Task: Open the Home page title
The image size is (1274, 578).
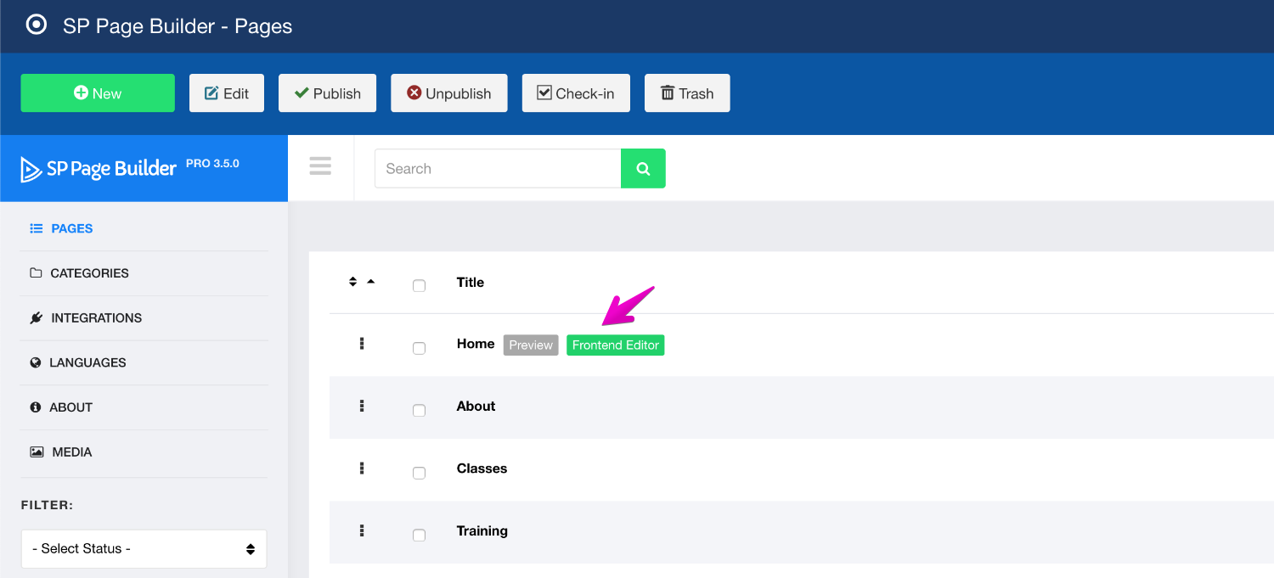Action: (x=476, y=344)
